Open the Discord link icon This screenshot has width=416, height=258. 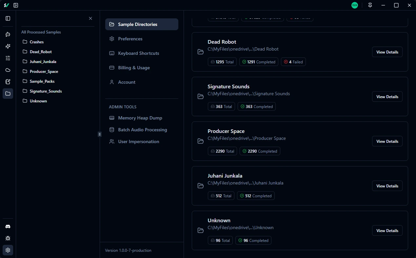tap(8, 226)
